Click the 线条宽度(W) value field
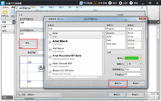This screenshot has width=161, height=101. coord(132,69)
